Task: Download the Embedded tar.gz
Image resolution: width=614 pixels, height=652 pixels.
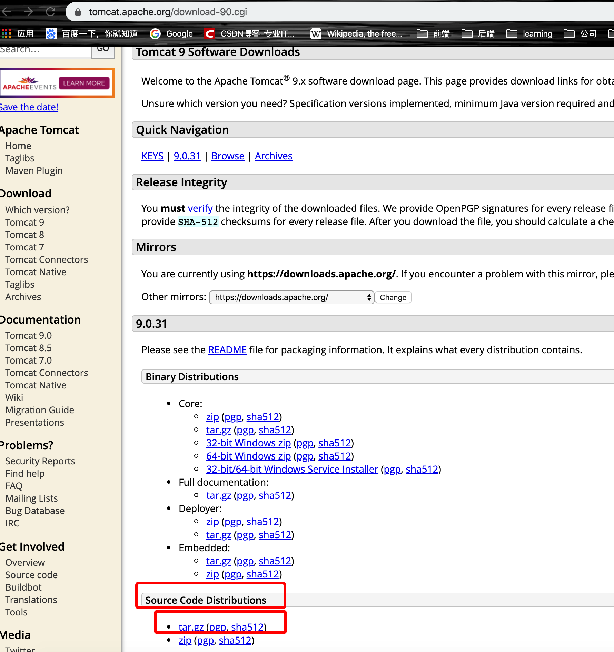Action: [x=219, y=561]
